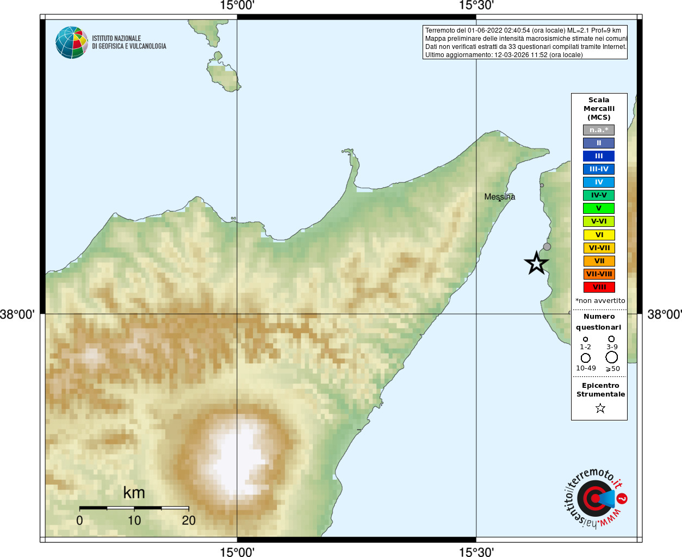Screen dimensions: 682x557
Task: Click the left 38°00' latitude label
Action: click(18, 314)
